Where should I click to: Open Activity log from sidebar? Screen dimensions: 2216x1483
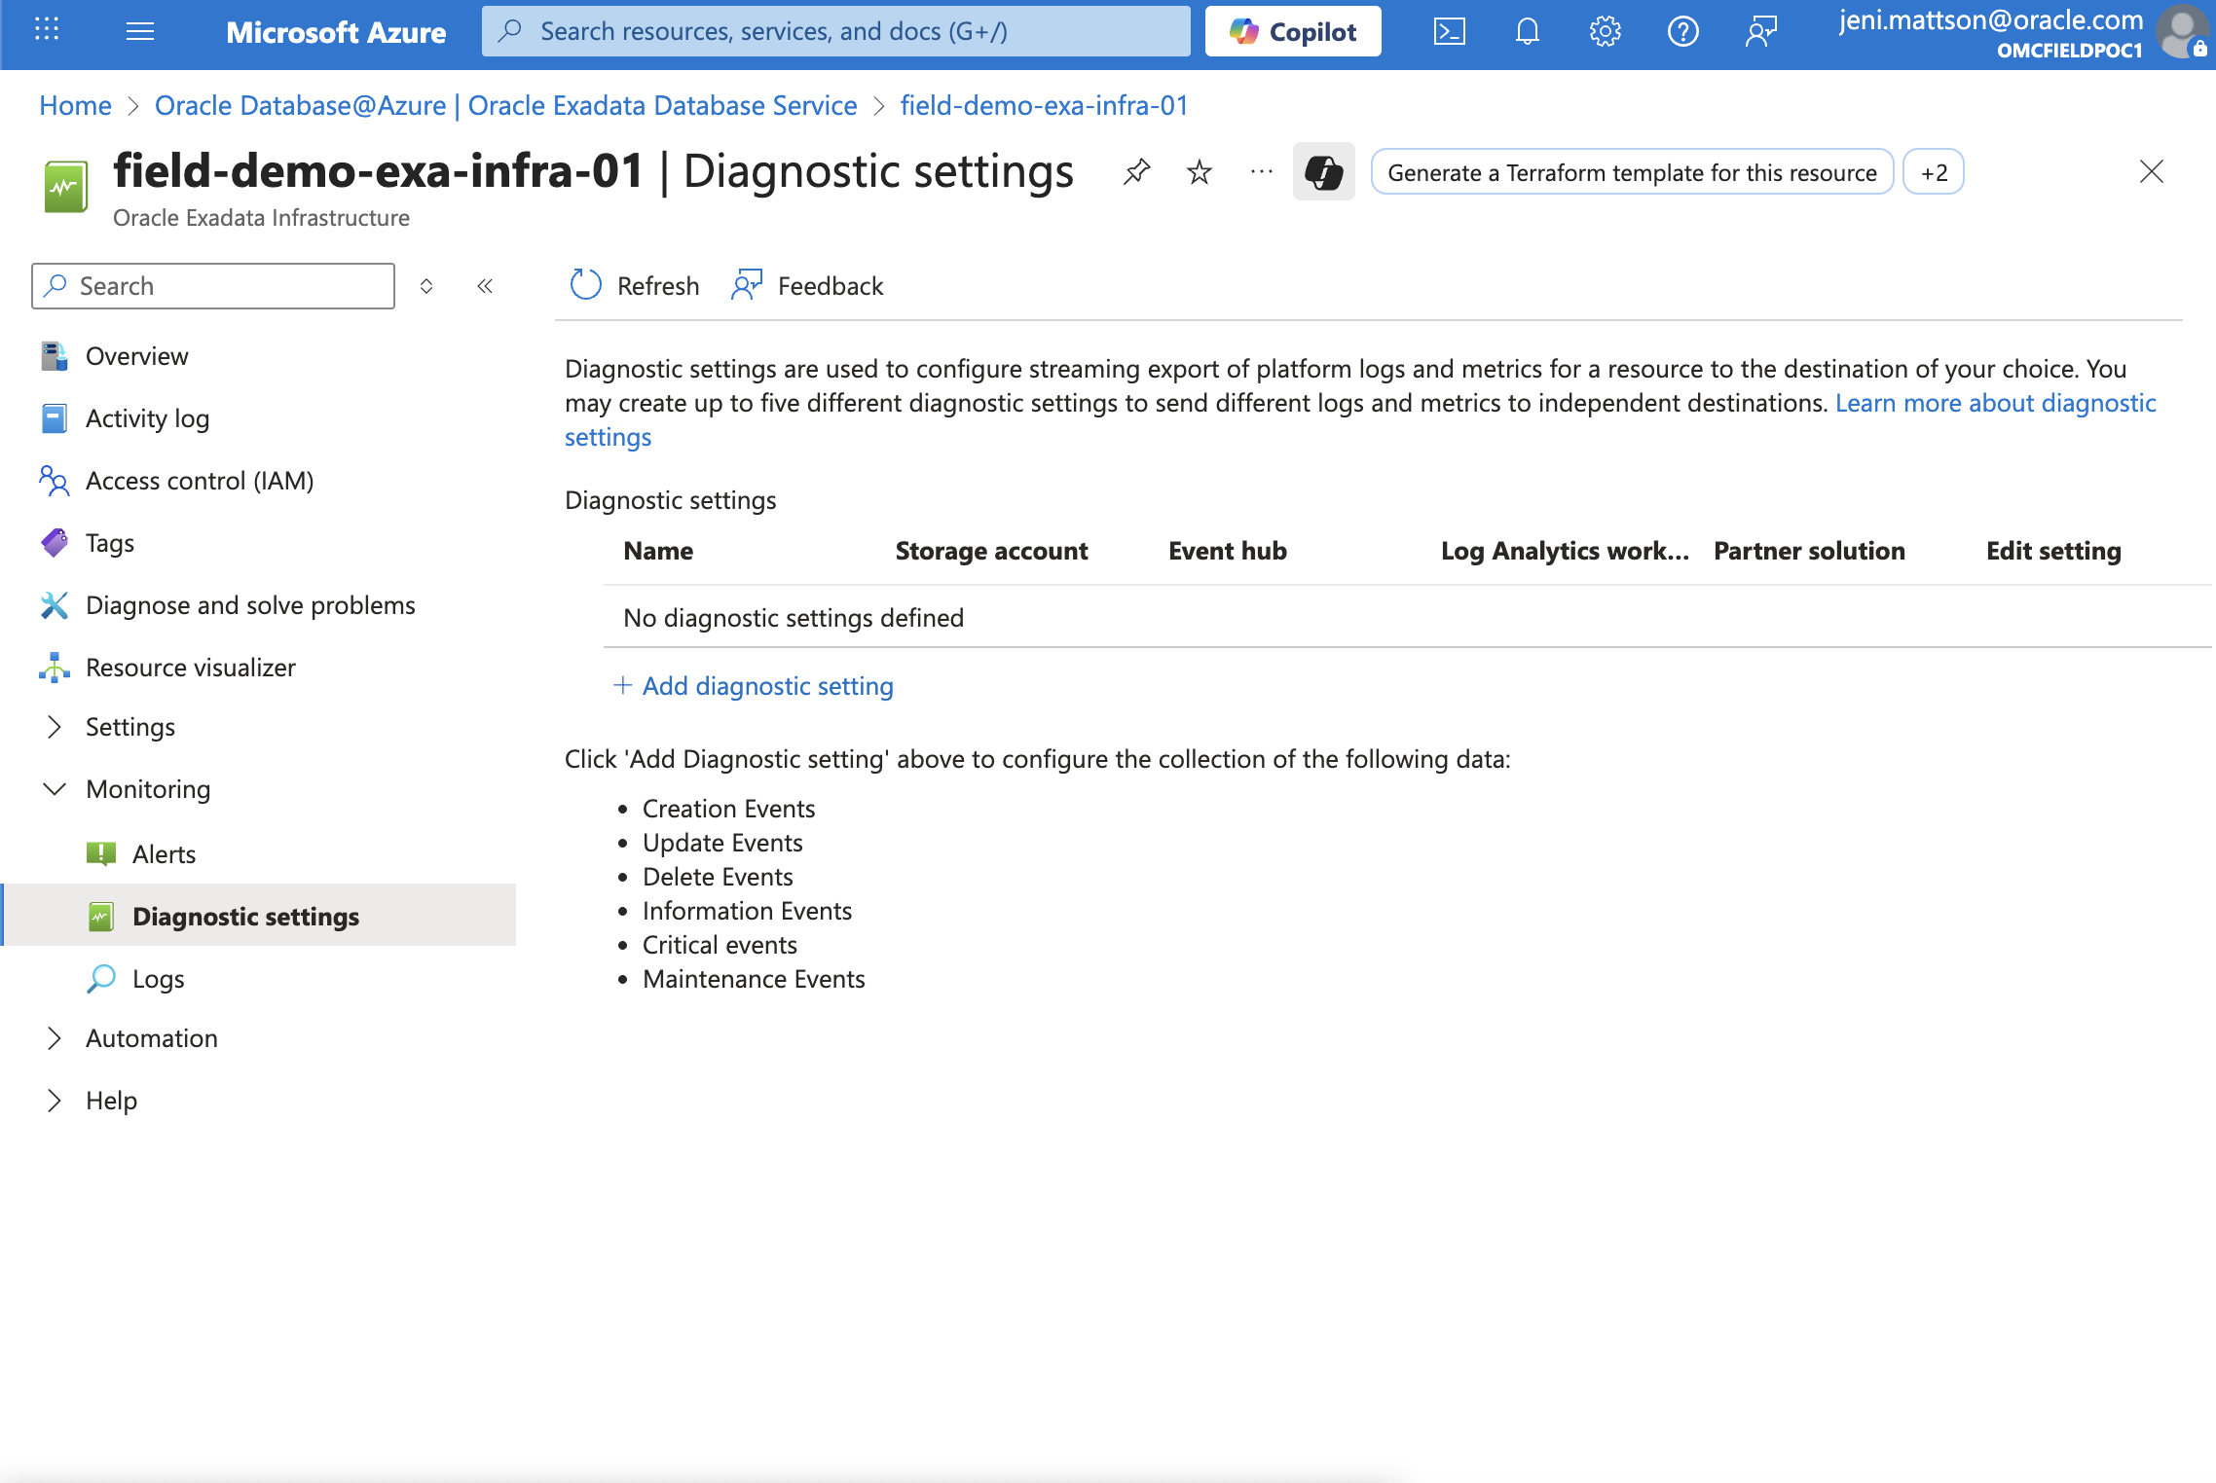pyautogui.click(x=147, y=418)
